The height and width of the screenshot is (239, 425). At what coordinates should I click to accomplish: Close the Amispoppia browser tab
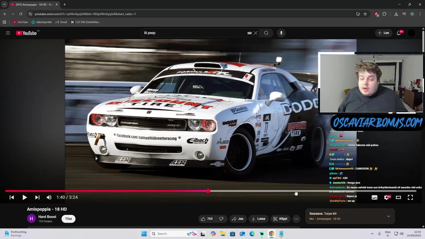(57, 5)
